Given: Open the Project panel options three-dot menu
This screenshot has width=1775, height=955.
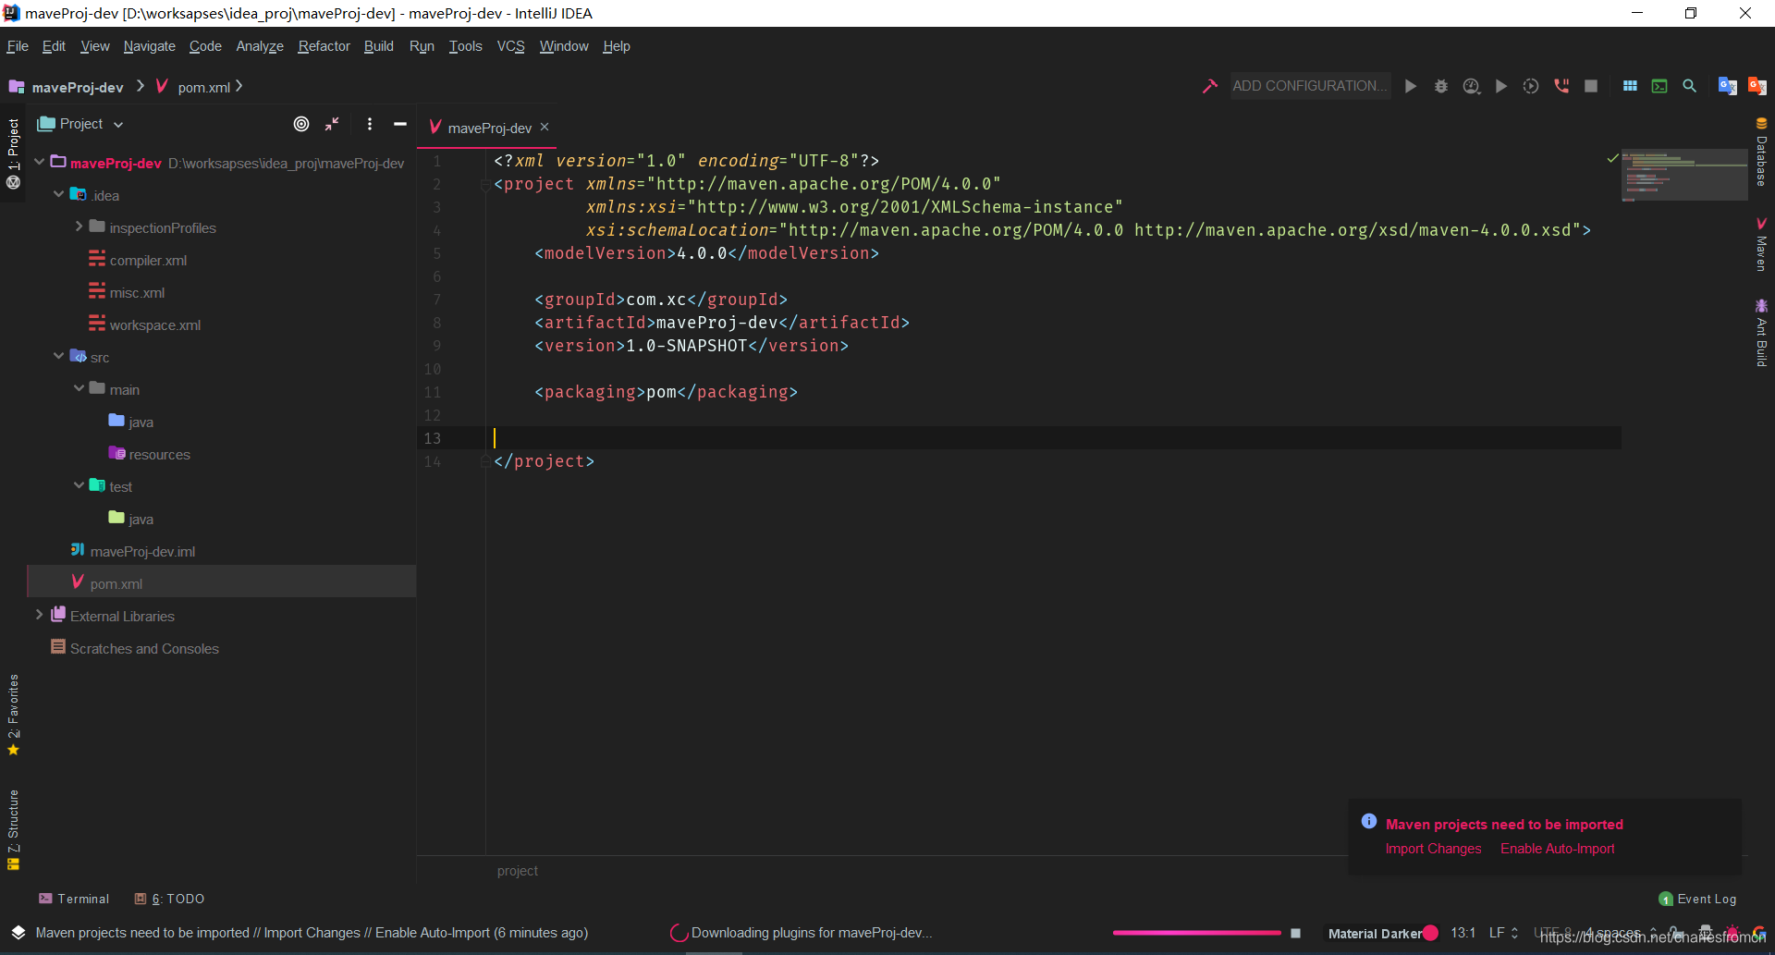Looking at the screenshot, I should (x=370, y=124).
